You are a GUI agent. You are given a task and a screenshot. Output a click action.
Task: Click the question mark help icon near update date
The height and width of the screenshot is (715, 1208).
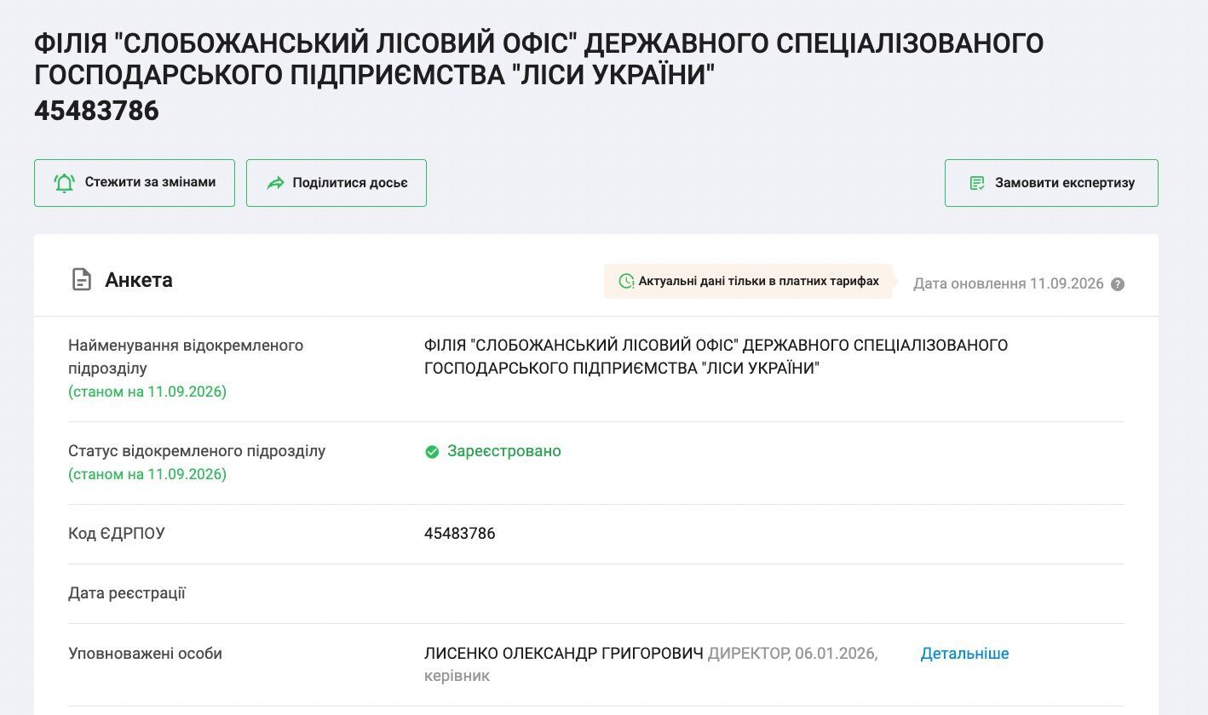pyautogui.click(x=1118, y=284)
